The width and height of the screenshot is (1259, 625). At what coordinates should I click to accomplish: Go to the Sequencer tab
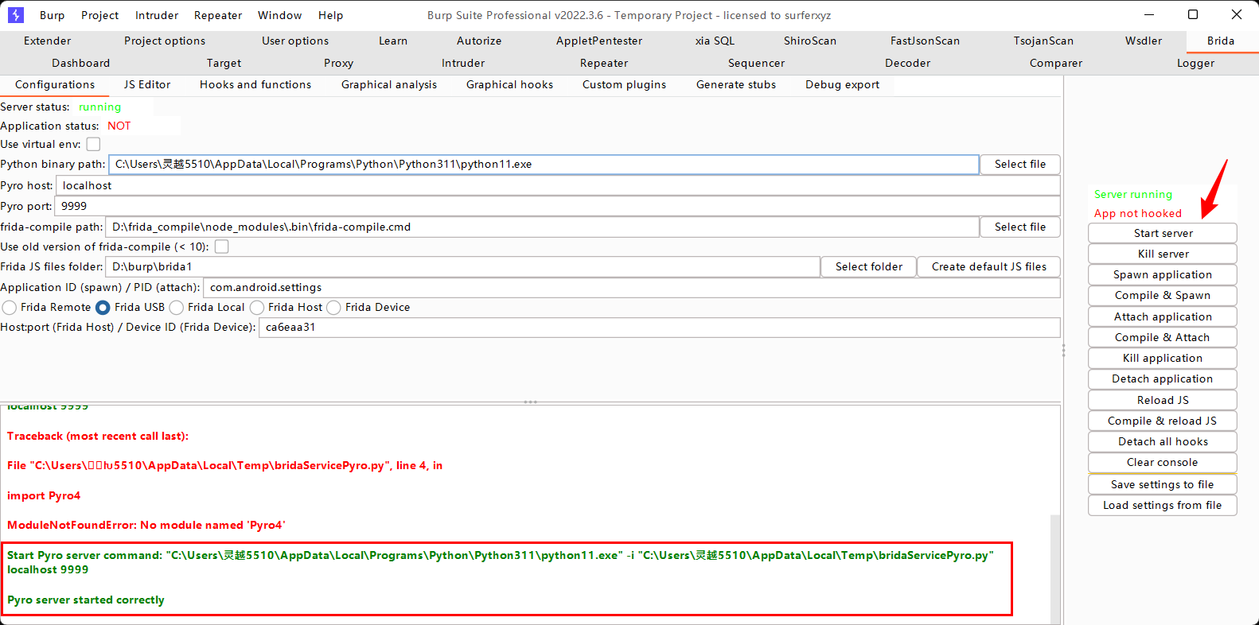(756, 63)
